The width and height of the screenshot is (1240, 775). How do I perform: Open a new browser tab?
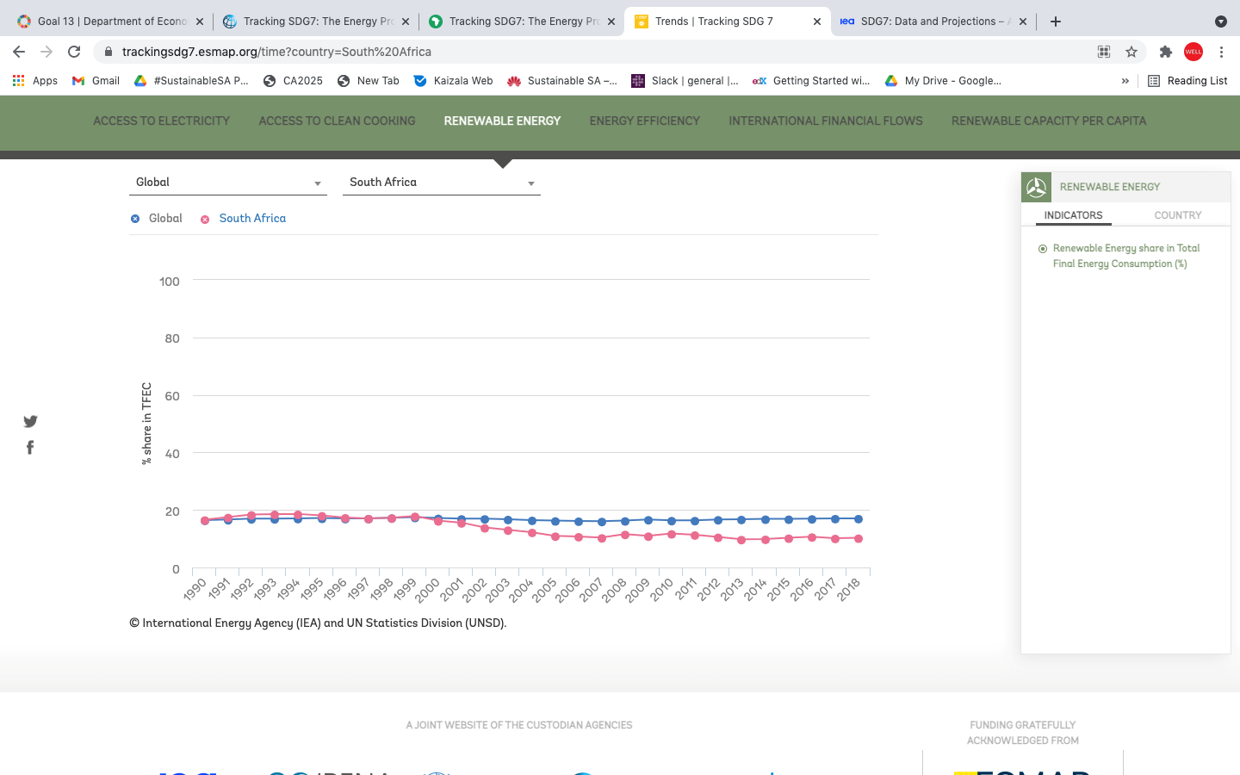click(x=1056, y=22)
